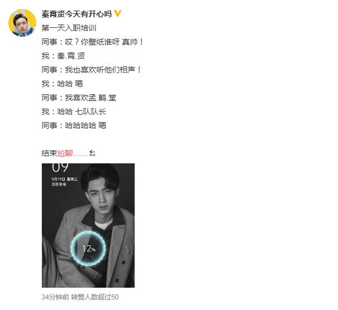Click the line 同事：哎？你壁纸谁呀 真帅！
The width and height of the screenshot is (338, 310).
point(93,42)
